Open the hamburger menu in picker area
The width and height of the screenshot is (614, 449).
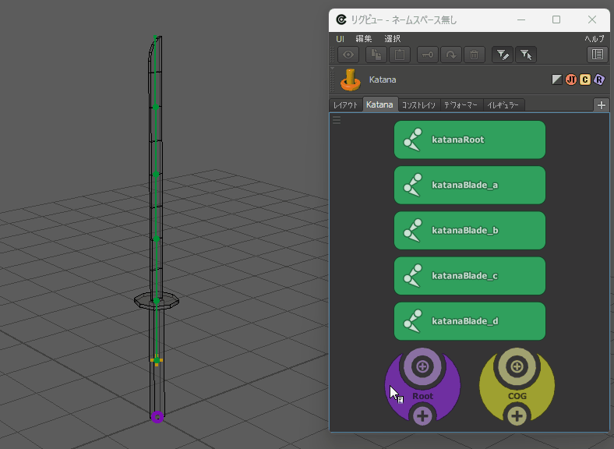click(x=337, y=120)
